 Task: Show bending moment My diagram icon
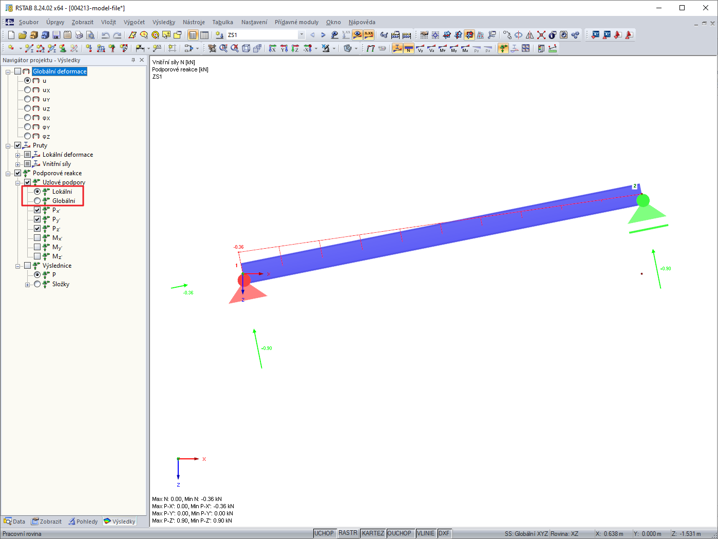coord(454,48)
